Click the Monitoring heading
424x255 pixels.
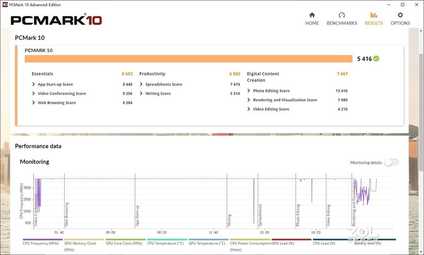34,162
